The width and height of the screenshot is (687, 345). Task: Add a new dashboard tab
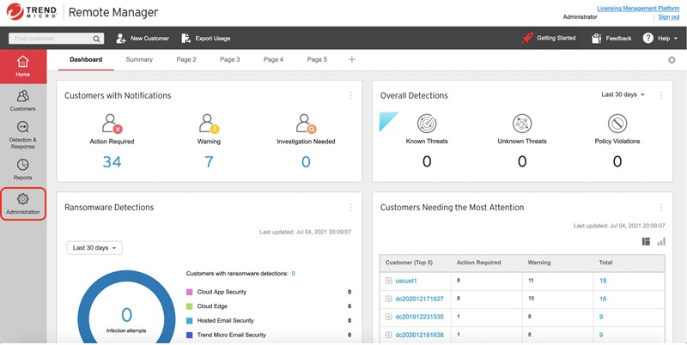click(x=351, y=59)
